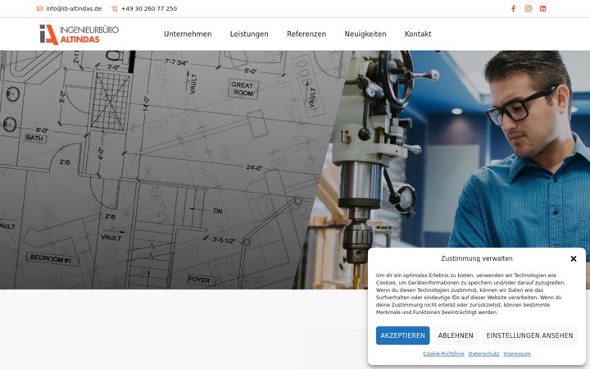Click EINSTELLUNGEN ANSEHEN button
This screenshot has height=369, width=590.
coord(529,335)
